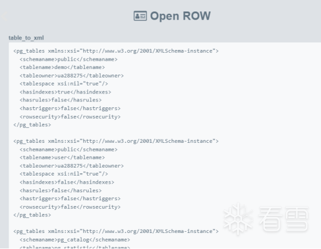Viewport: 321px width, 249px height.
Task: Click the second tablespace xsi:nil line
Action: pos(64,174)
